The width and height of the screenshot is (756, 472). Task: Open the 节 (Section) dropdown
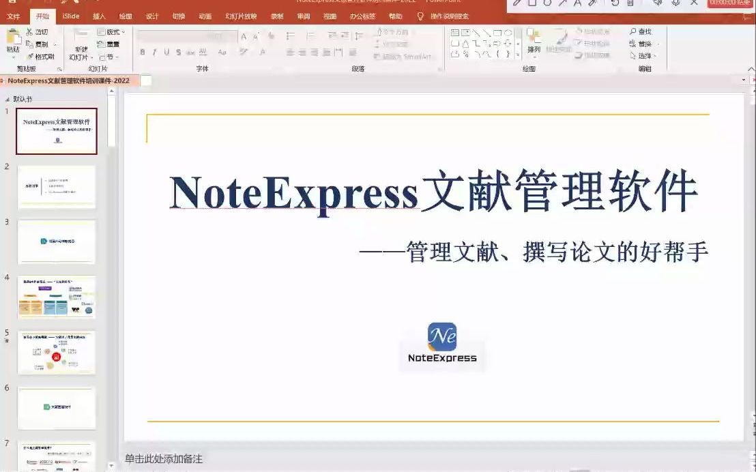109,57
